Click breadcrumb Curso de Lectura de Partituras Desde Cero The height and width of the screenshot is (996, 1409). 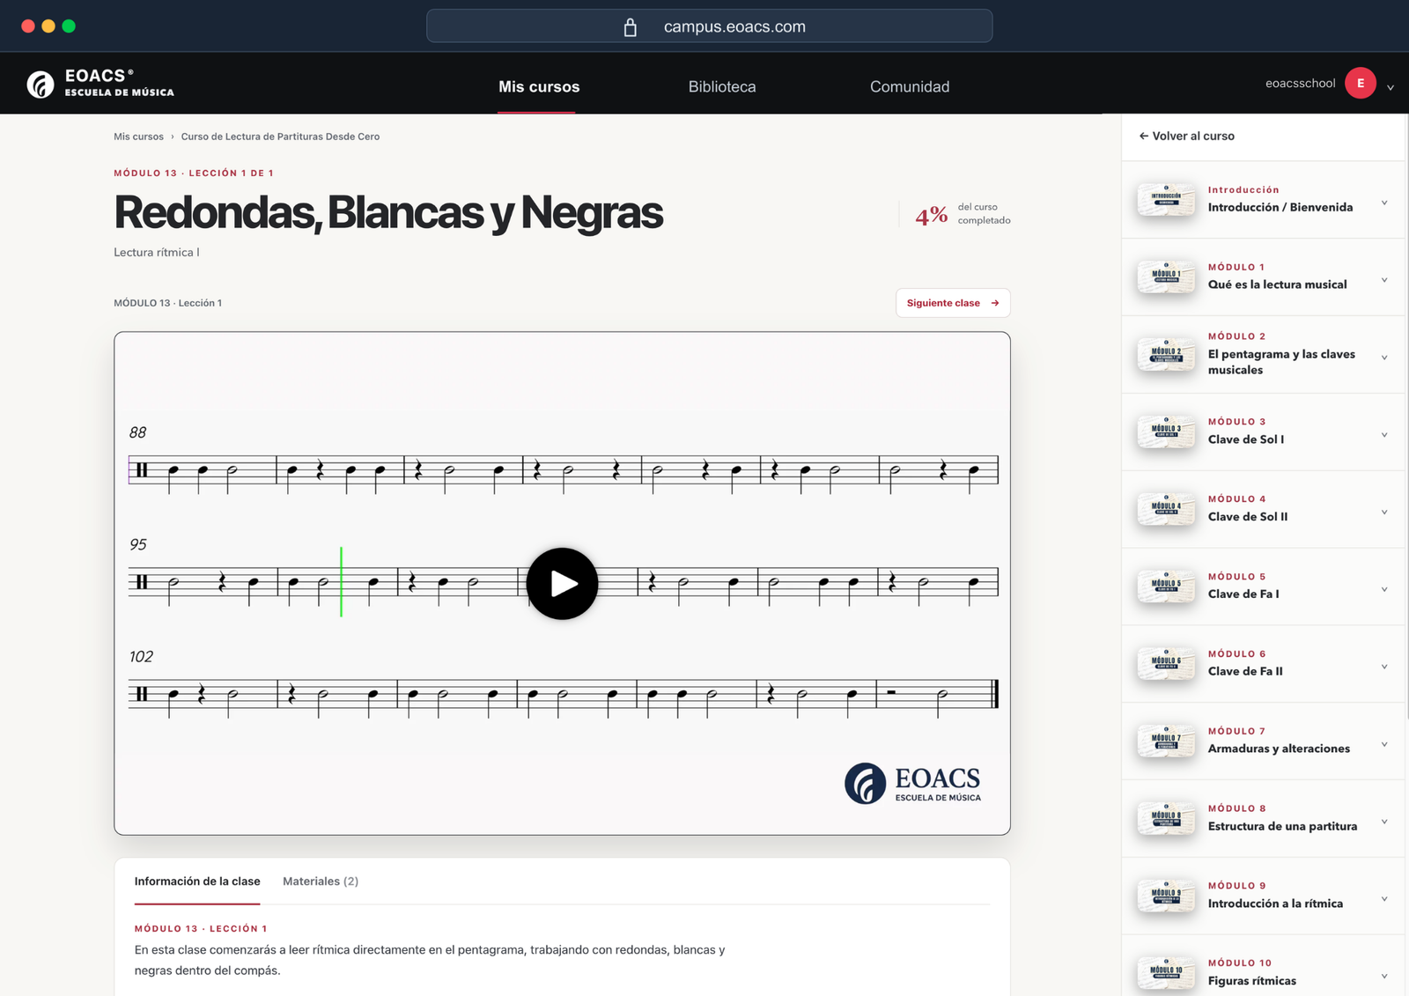click(x=280, y=136)
